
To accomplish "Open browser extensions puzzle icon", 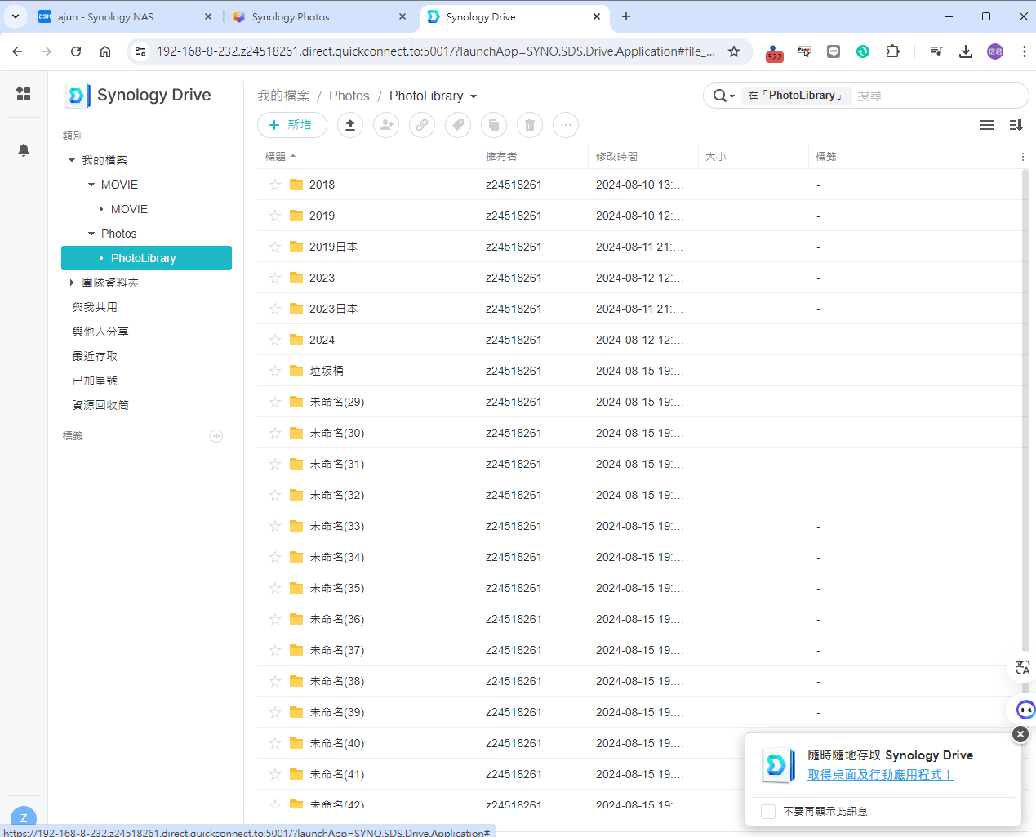I will click(x=892, y=51).
